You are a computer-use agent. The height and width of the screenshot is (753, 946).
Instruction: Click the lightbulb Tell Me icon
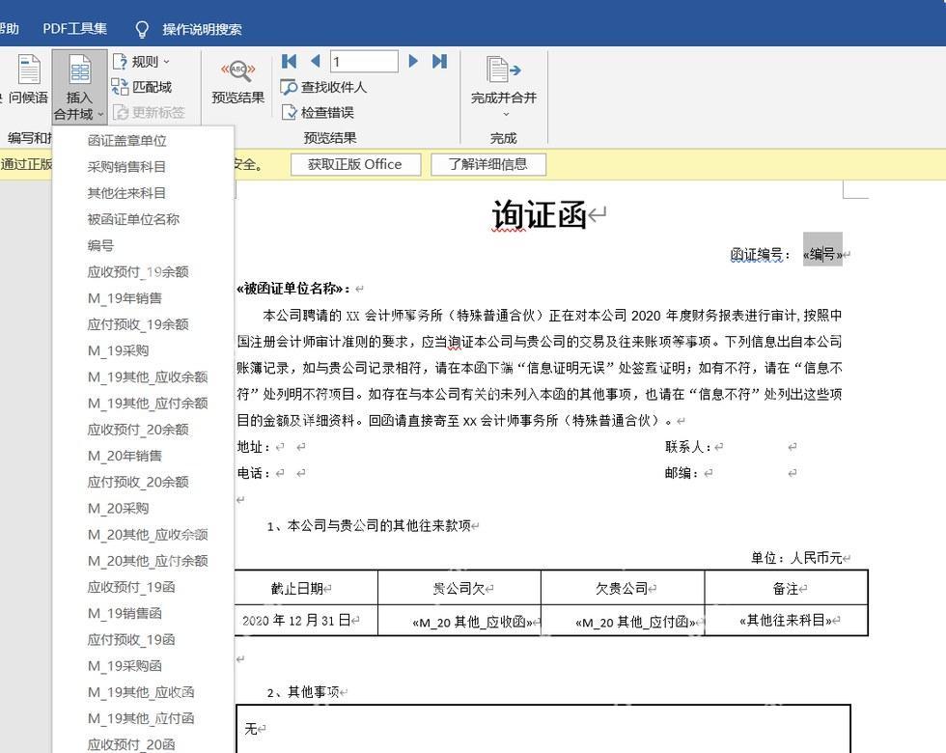(x=142, y=29)
